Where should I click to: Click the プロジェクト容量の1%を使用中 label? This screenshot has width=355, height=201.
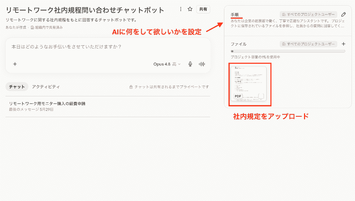(256, 57)
